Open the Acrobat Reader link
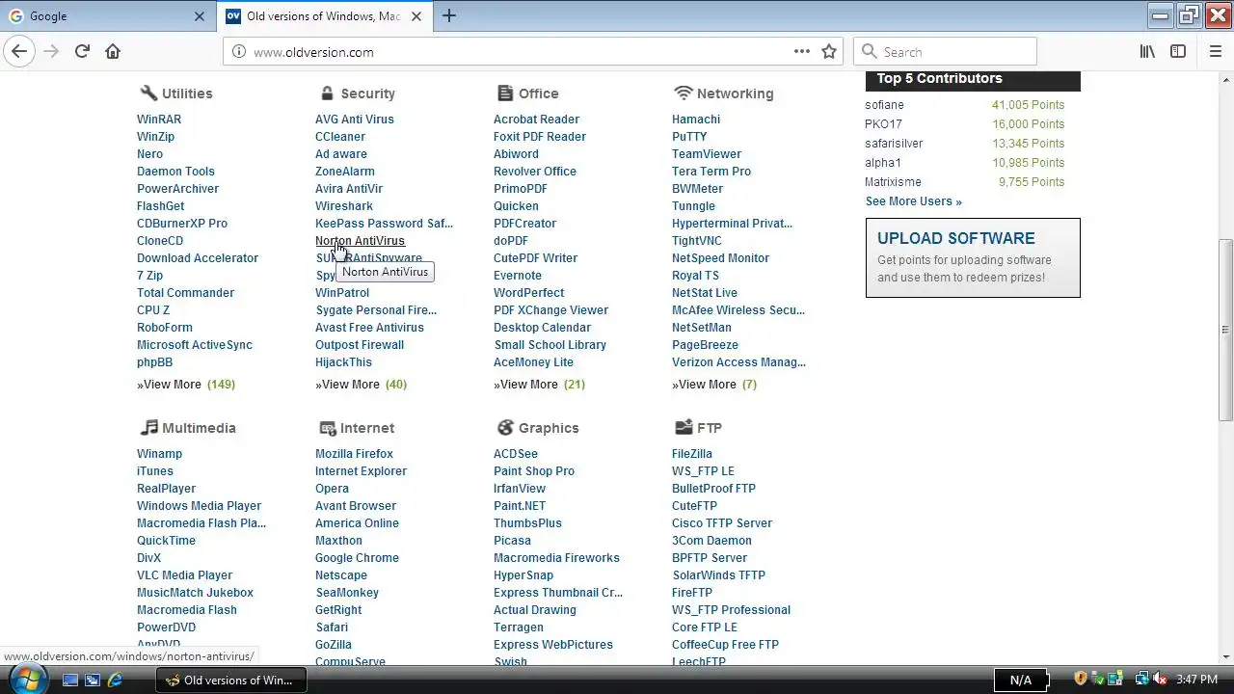 pos(536,120)
